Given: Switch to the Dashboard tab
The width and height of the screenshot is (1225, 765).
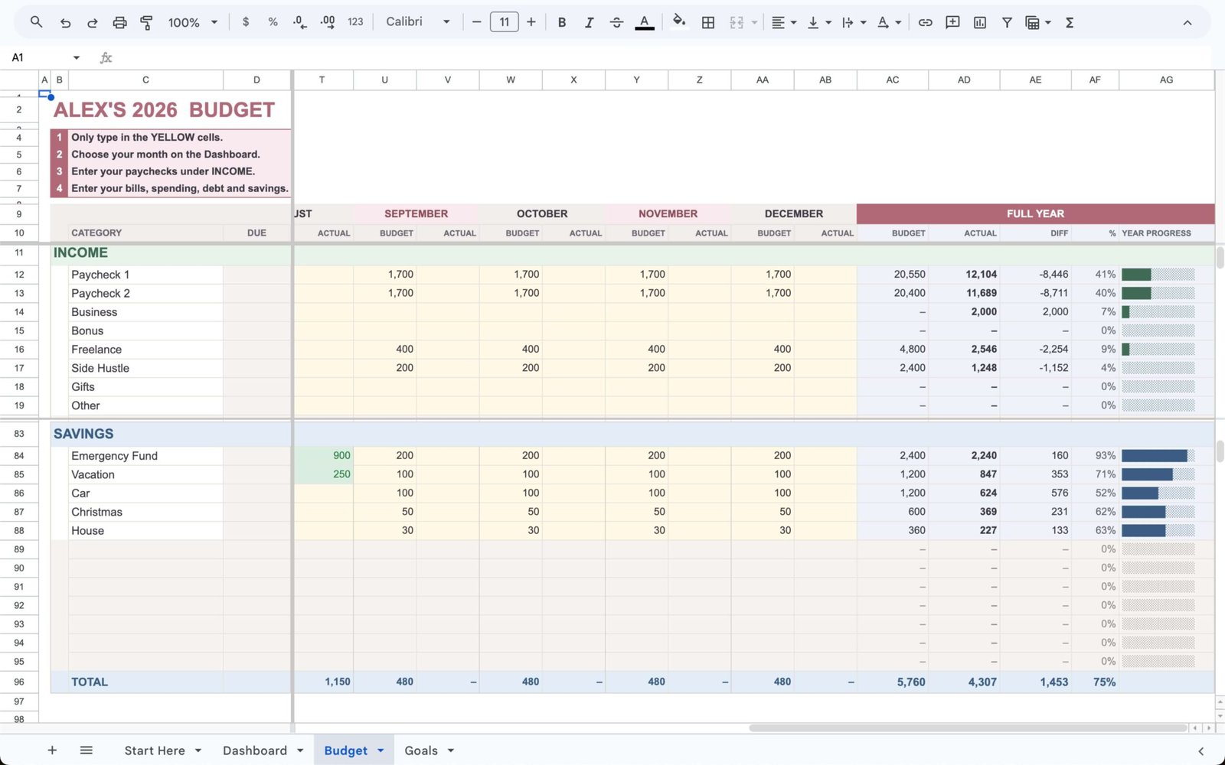Looking at the screenshot, I should [x=255, y=750].
